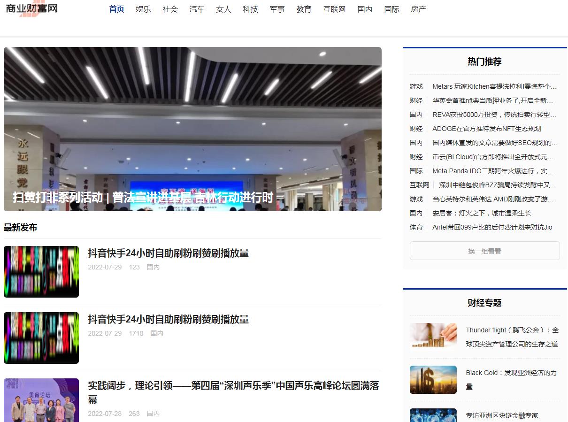The height and width of the screenshot is (422, 568).
Task: Click dollar skyline thumbnail of Black Gold
Action: 433,380
